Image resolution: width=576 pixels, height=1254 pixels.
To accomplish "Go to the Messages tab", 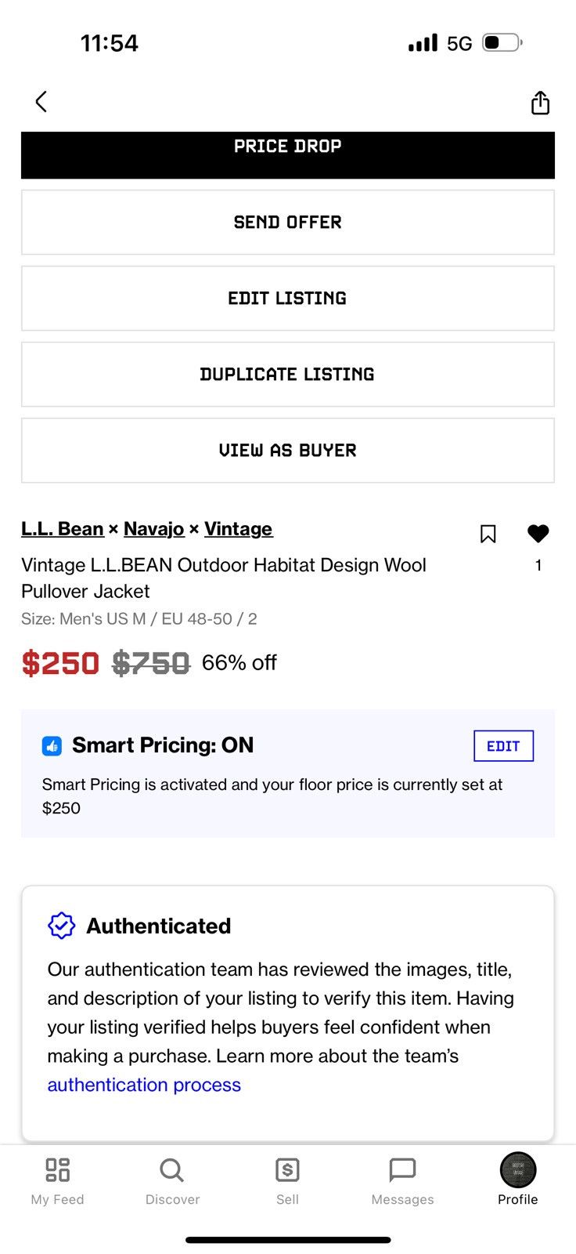I will point(402,1182).
